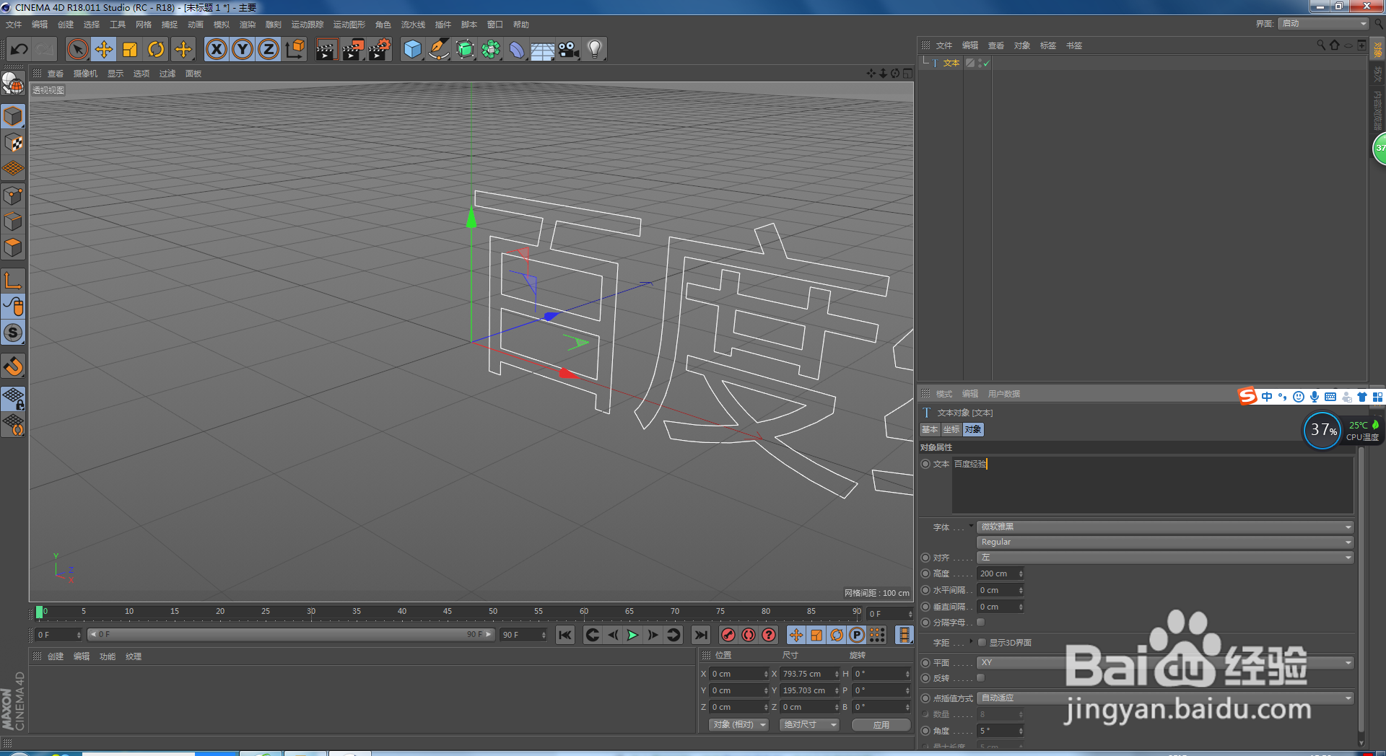
Task: Enable 显示3D界面 checkbox
Action: (982, 642)
